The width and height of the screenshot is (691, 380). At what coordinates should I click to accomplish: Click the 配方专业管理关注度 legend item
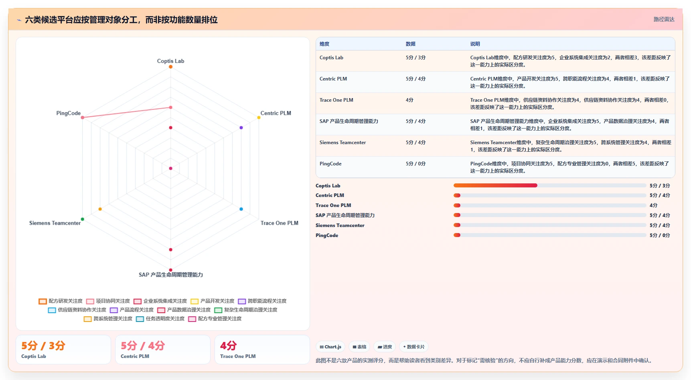[x=215, y=319]
